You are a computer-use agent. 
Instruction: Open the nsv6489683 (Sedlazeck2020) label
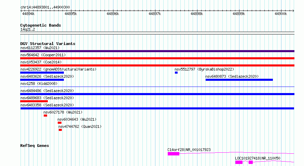click(47, 98)
